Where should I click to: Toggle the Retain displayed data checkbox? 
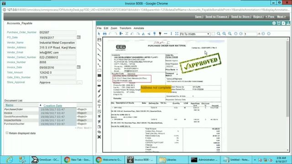[7, 133]
